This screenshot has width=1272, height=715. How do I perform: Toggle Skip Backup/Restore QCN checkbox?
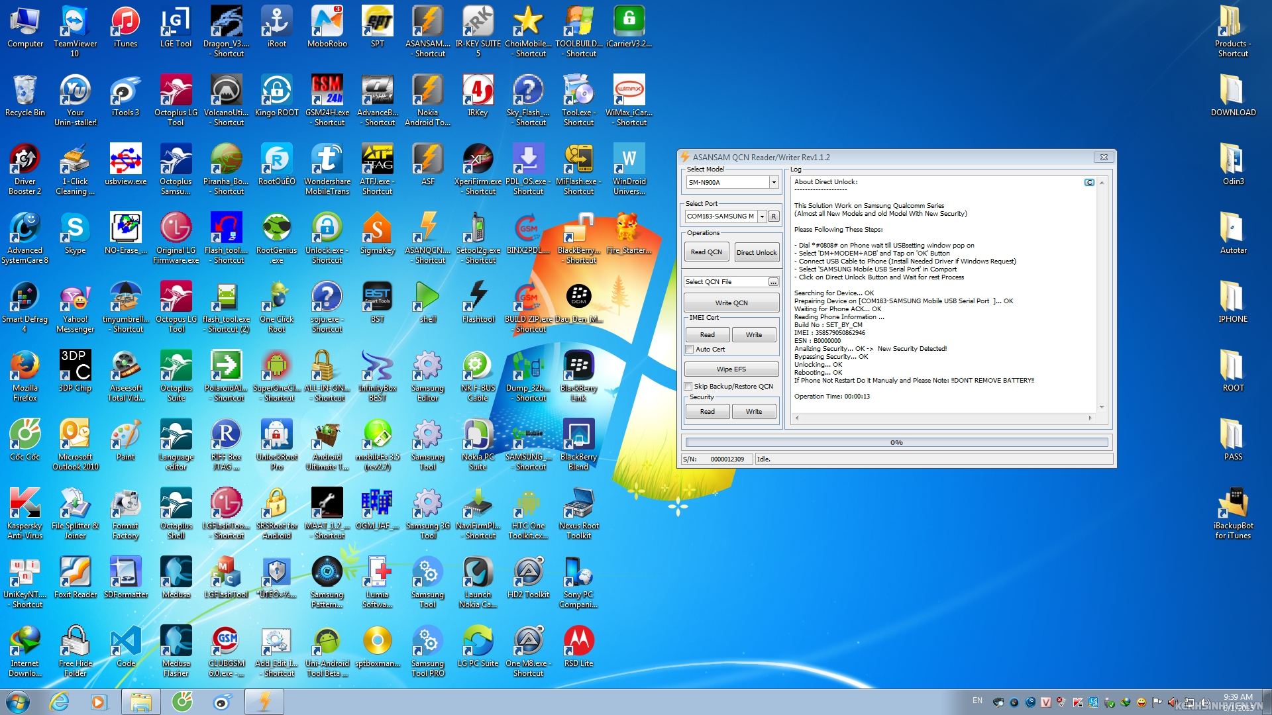point(688,387)
